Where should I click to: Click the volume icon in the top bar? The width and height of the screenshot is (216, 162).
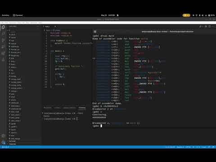[x=202, y=15]
